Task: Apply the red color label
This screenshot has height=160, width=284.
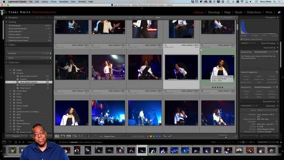Action: [x=148, y=136]
